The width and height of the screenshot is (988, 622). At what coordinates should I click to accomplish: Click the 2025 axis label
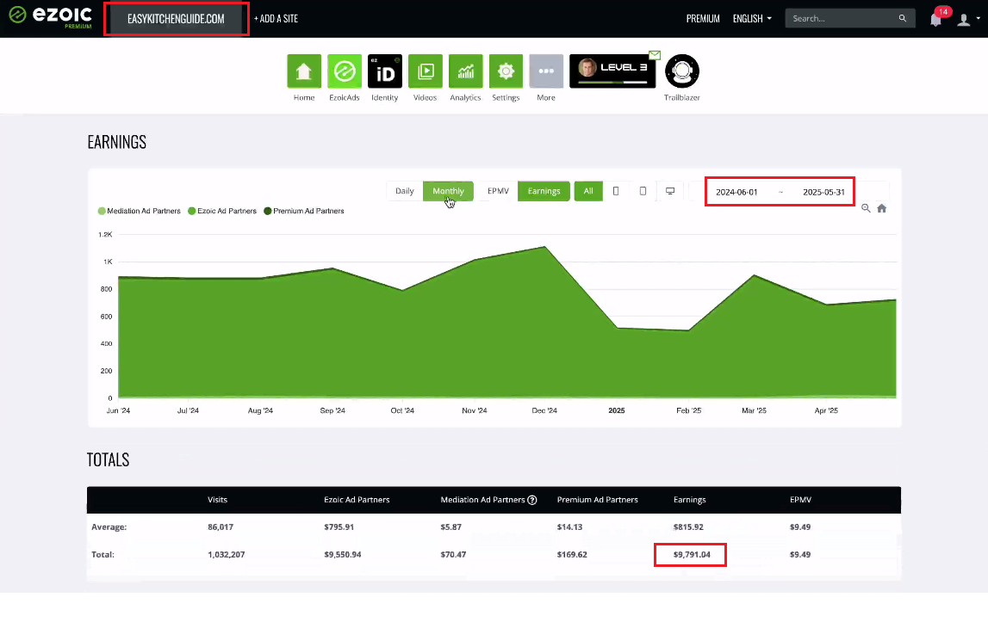616,410
